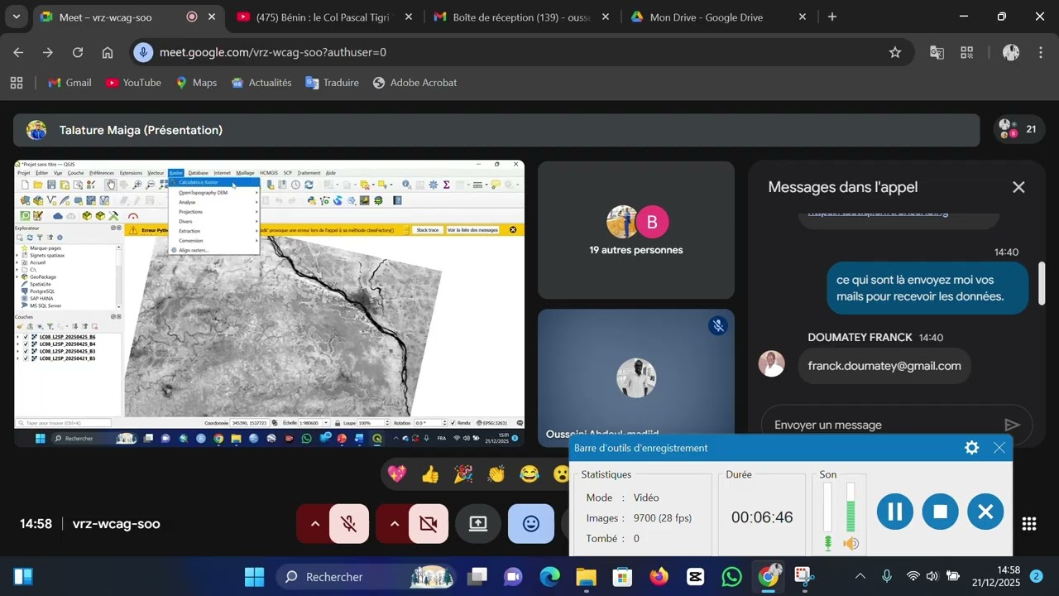Open the YouTube bookmark
Viewport: 1059px width, 596px height.
tap(133, 83)
